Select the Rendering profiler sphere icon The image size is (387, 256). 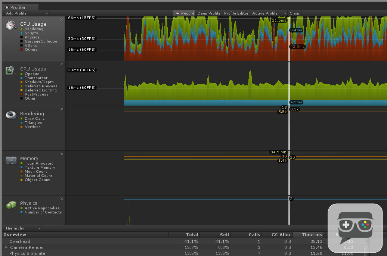click(11, 116)
